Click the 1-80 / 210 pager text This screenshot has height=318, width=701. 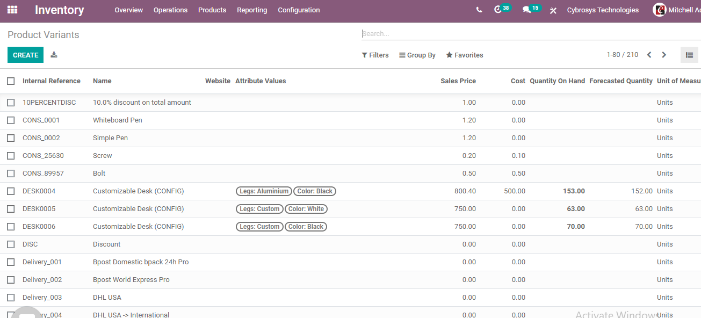pyautogui.click(x=623, y=55)
